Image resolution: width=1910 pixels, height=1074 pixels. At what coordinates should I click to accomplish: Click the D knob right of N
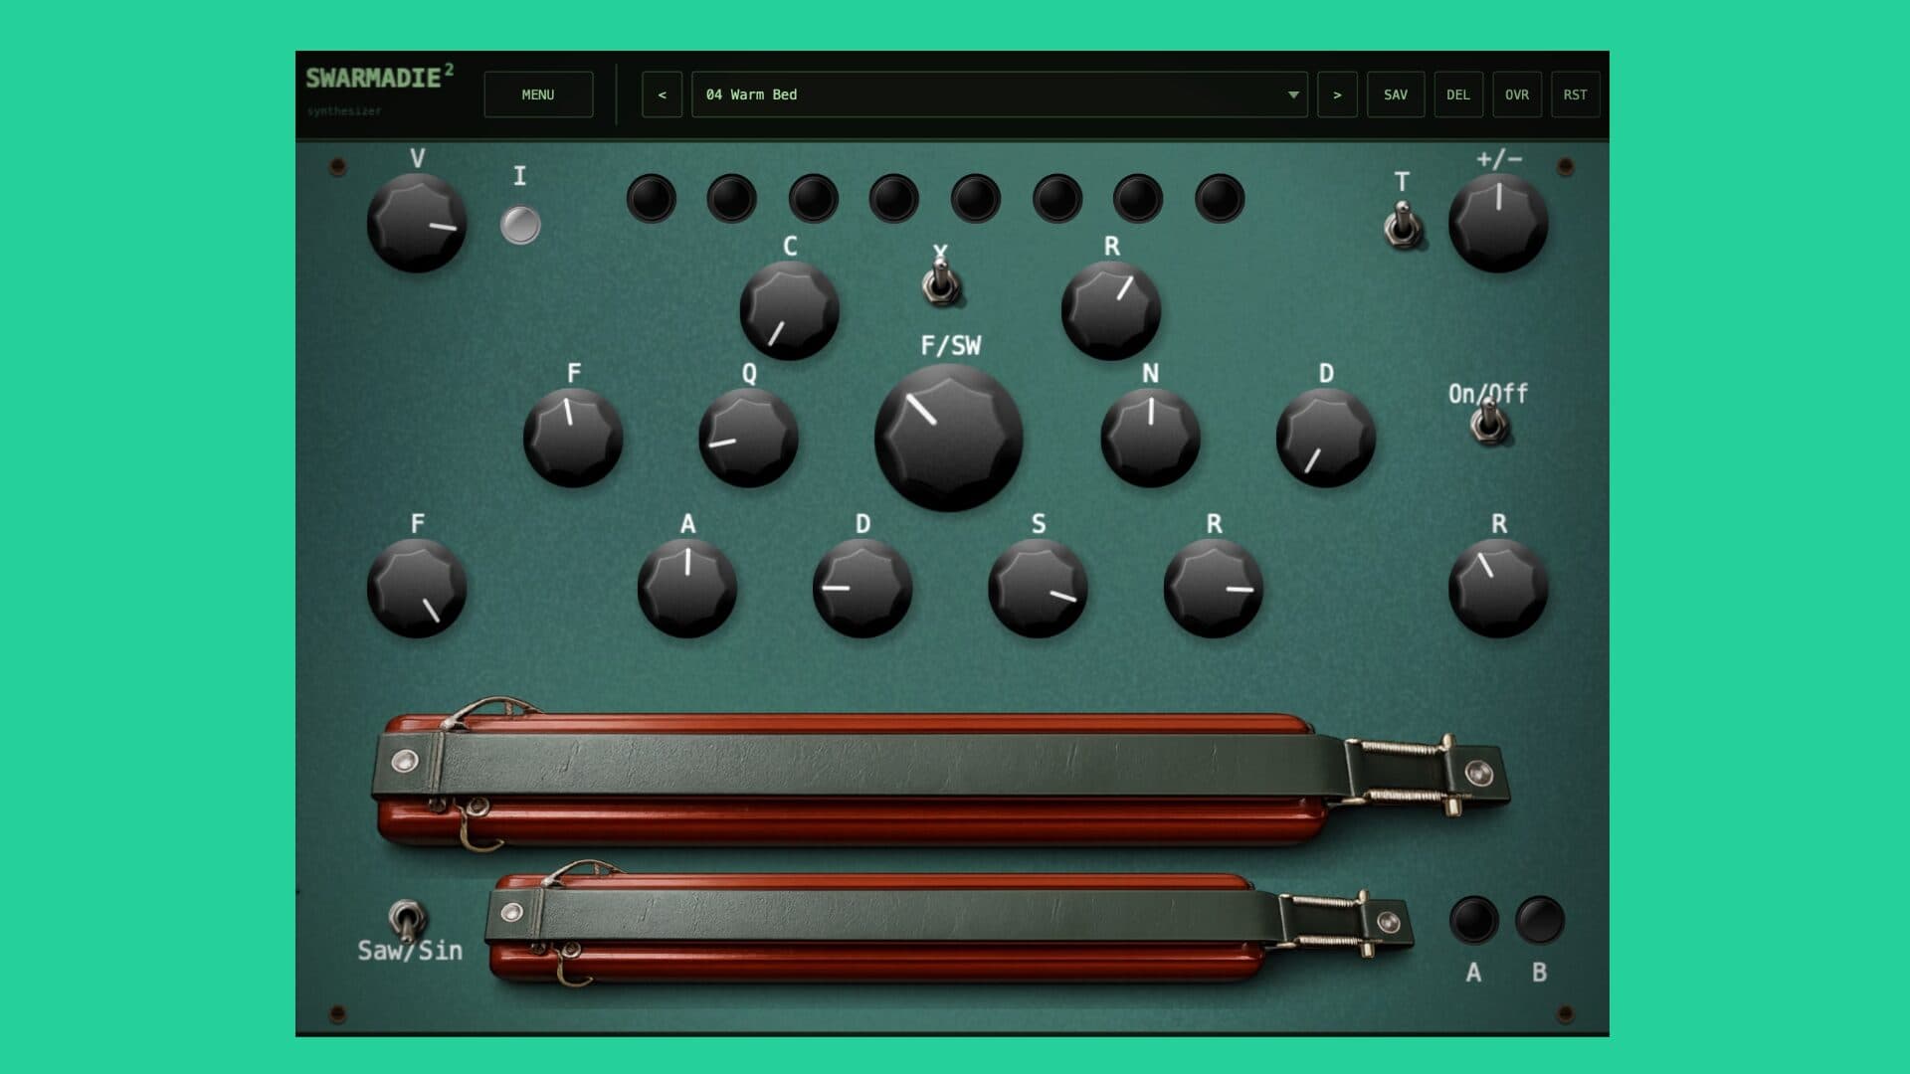(x=1326, y=438)
